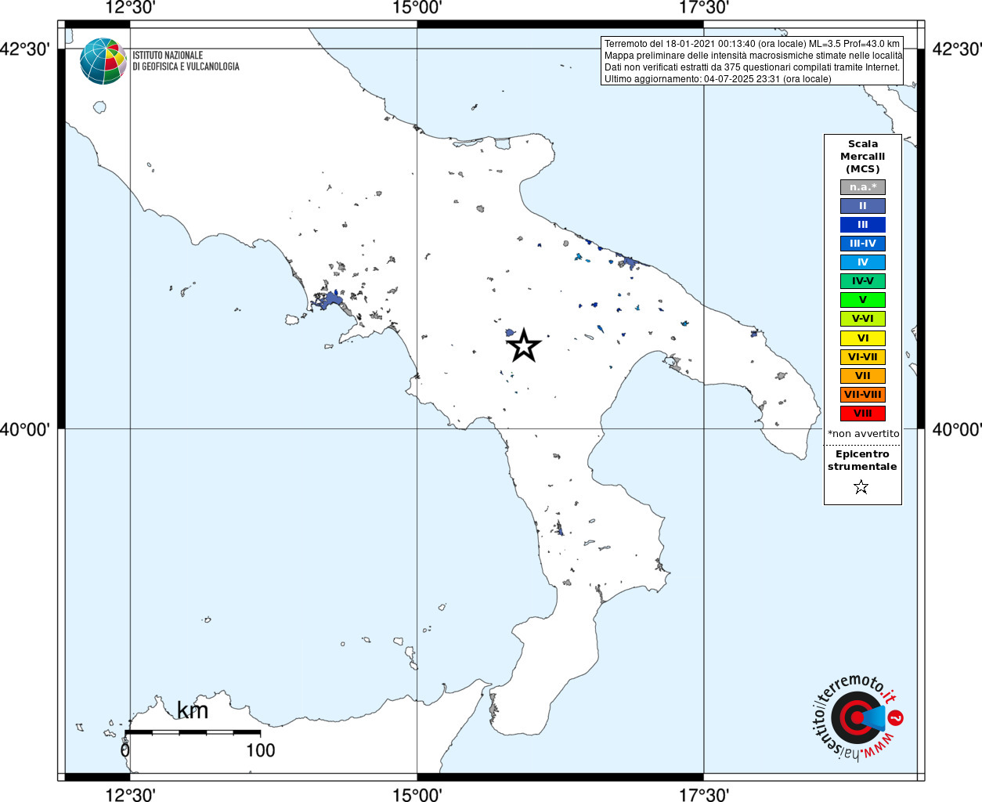The width and height of the screenshot is (982, 802).
Task: Click the top 12°30' longitude label
Action: click(x=130, y=8)
